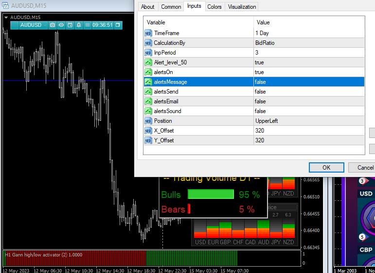The image size is (375, 273).
Task: Click the green Bulls volume bar
Action: 211,194
